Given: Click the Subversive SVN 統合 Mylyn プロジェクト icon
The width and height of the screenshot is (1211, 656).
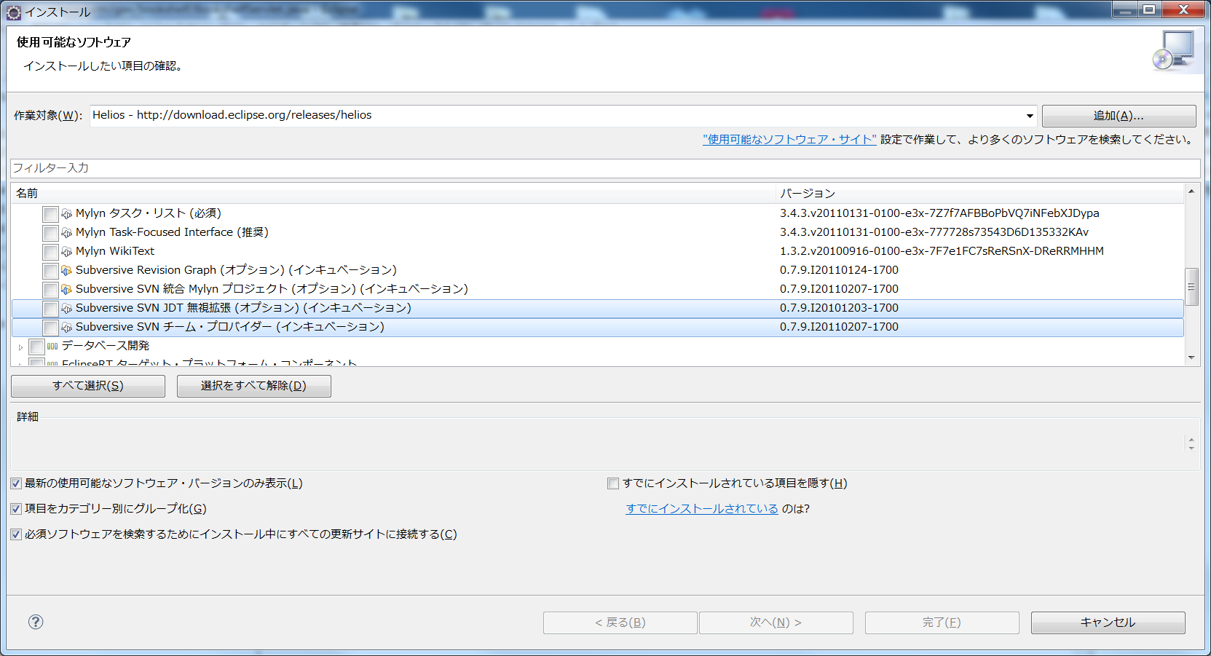Looking at the screenshot, I should click(67, 289).
